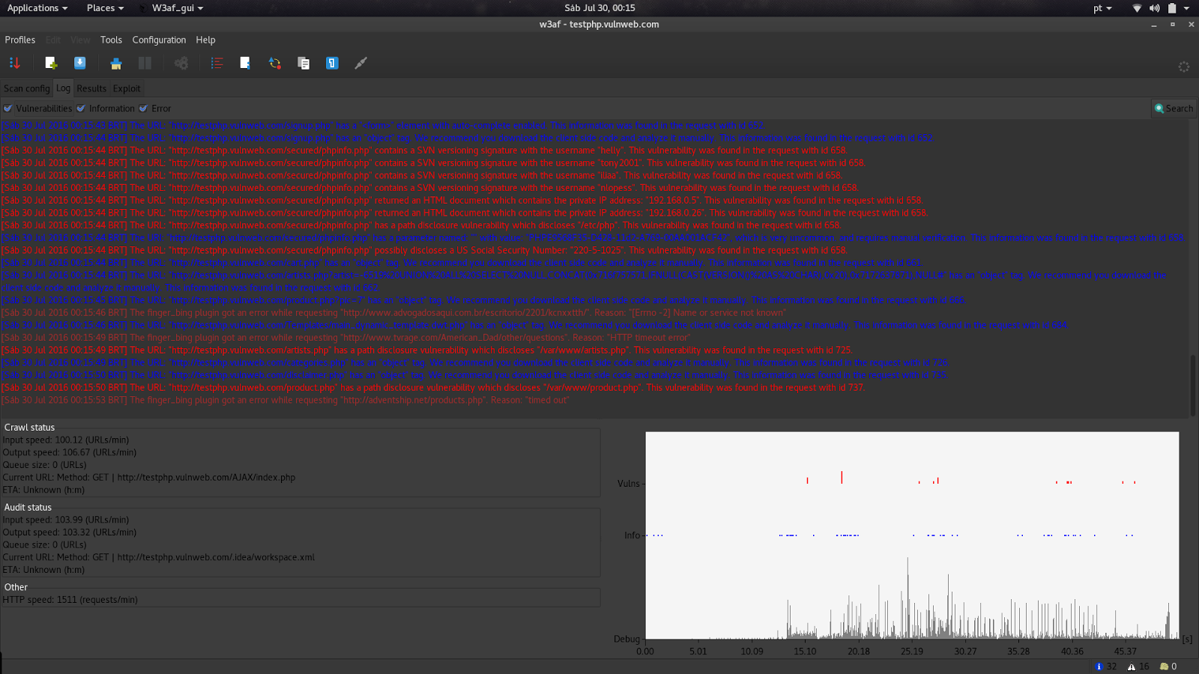
Task: Expand the Places menu
Action: tap(100, 8)
